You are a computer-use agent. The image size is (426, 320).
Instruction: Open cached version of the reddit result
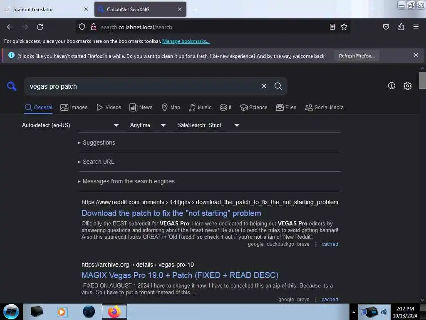click(x=330, y=244)
